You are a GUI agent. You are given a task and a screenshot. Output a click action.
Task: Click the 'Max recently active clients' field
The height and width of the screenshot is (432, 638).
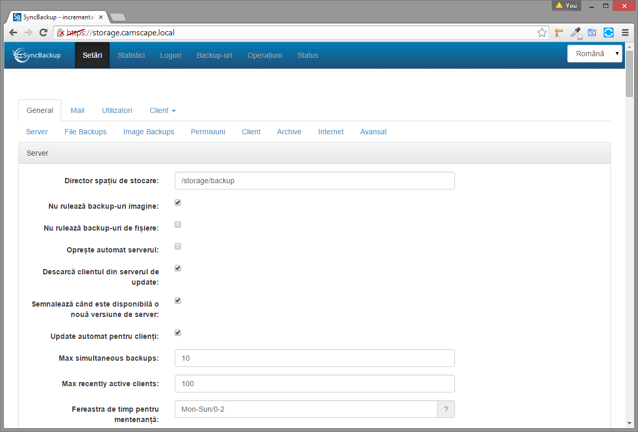tap(315, 384)
